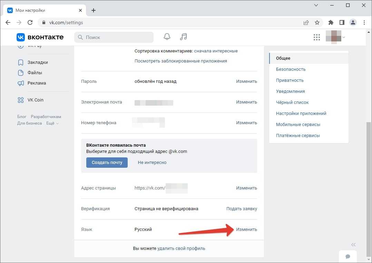This screenshot has height=263, width=372.
Task: Click the music note icon
Action: [x=183, y=37]
